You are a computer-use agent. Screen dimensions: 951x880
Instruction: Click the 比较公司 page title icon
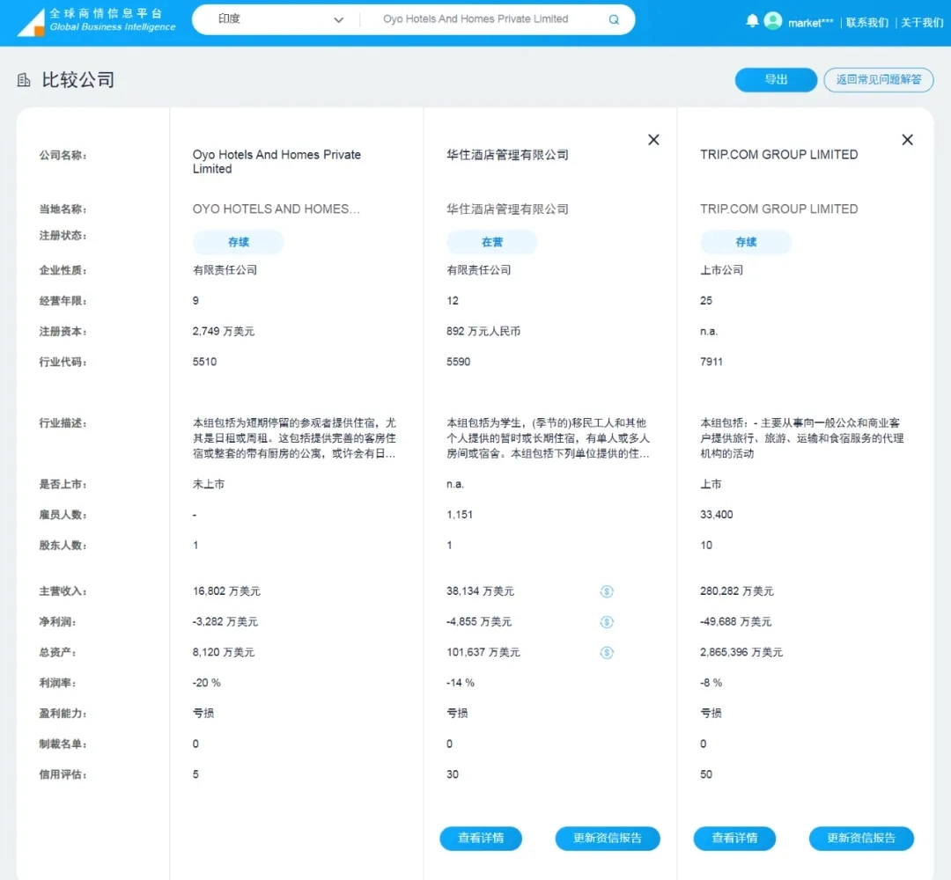(25, 81)
